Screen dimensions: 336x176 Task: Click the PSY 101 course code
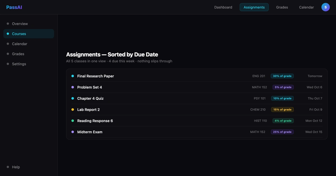(260, 98)
